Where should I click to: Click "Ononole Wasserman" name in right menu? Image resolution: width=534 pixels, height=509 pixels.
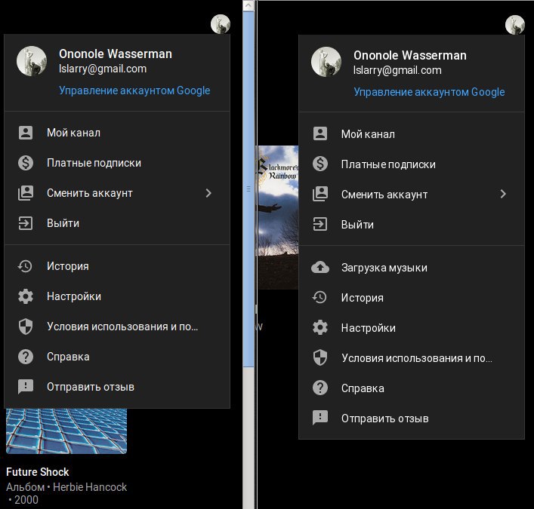click(x=410, y=55)
